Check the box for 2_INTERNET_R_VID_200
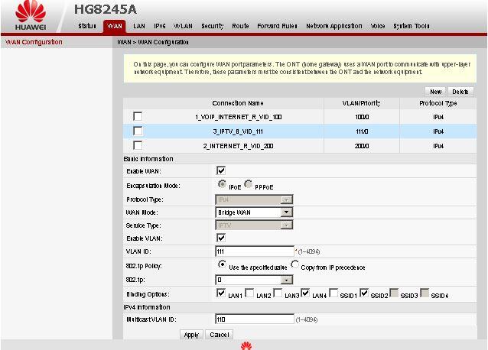 click(x=138, y=145)
